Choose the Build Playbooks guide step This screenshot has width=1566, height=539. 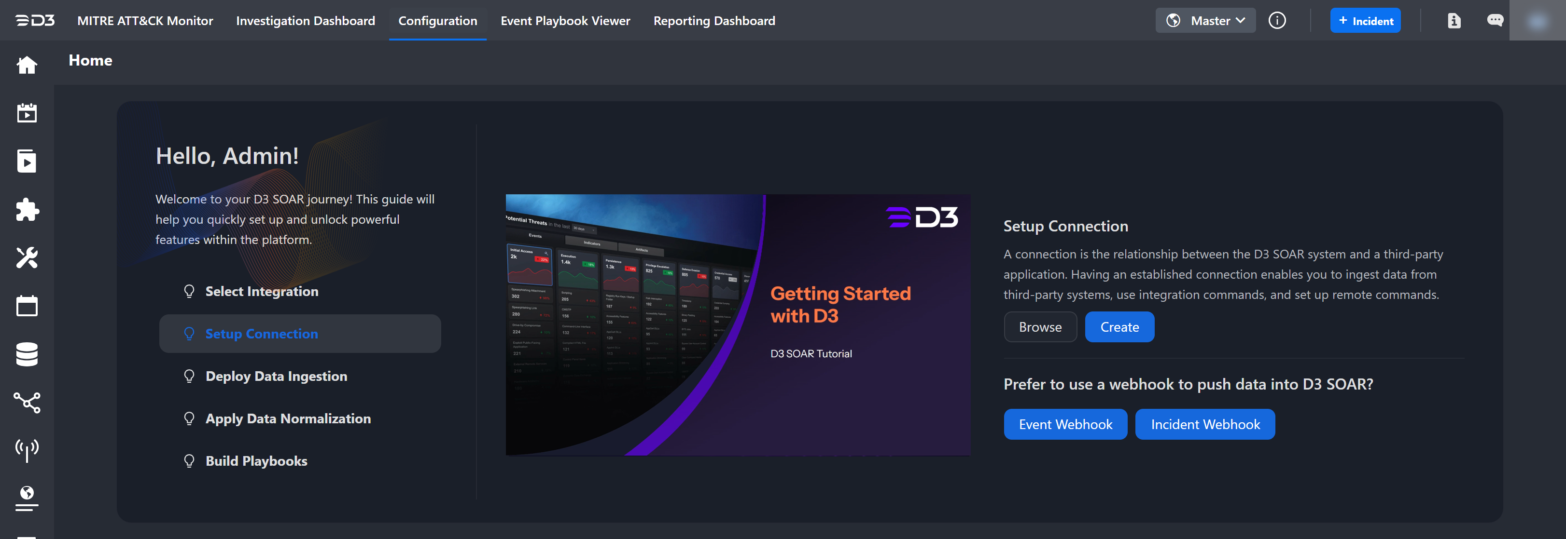pyautogui.click(x=256, y=461)
